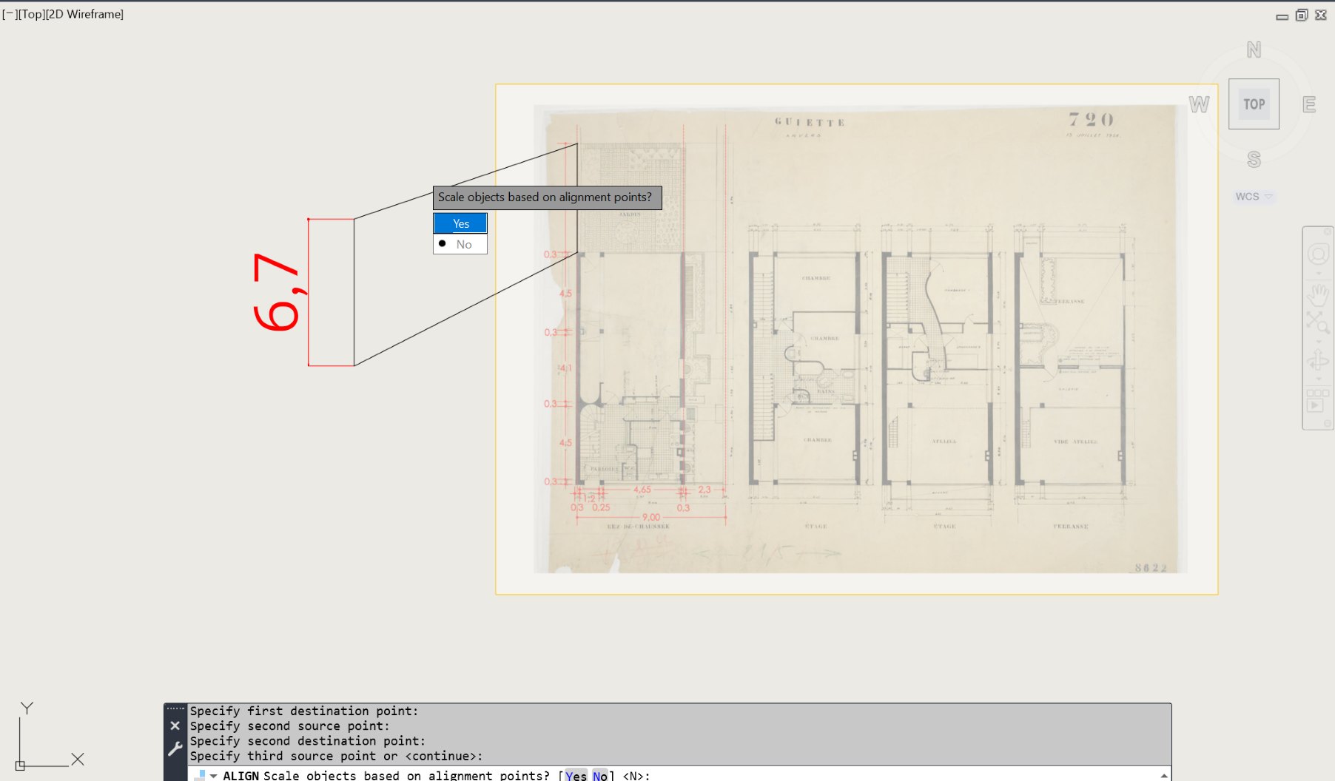Rotate view to West on ViewCube compass
Screen dimensions: 1335x781
point(1199,104)
